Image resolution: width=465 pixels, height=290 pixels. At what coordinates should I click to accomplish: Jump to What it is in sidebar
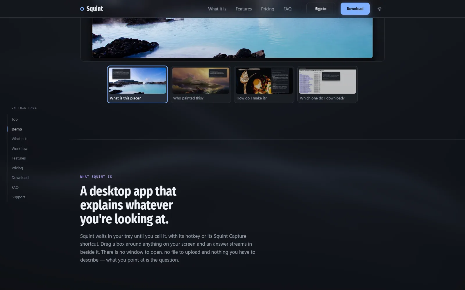tap(19, 139)
